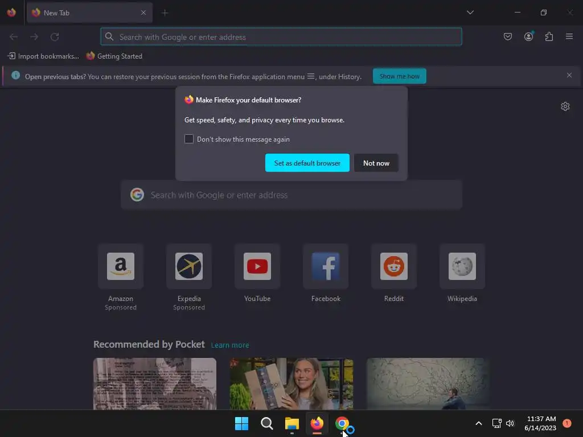Open the Firefox View icon in the tab strip
Image resolution: width=583 pixels, height=437 pixels.
tap(11, 13)
